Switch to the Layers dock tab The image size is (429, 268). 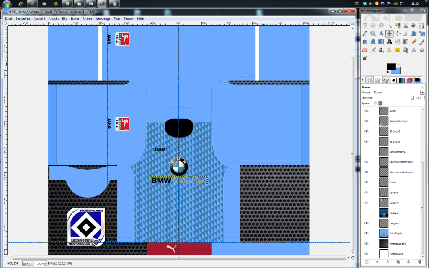click(377, 80)
